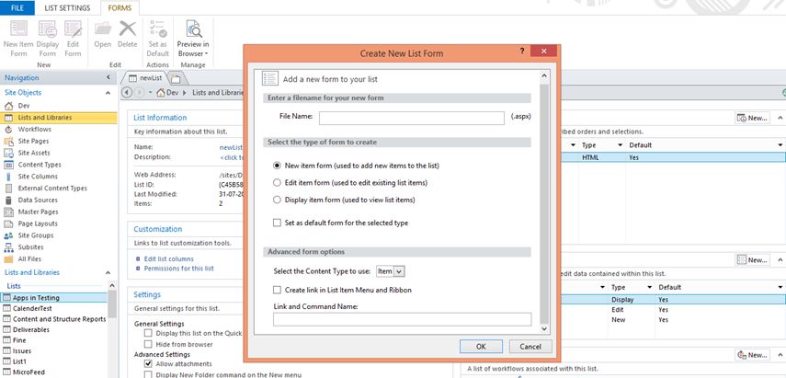Viewport: 786px width, 378px height.
Task: Open the Edit list columns link
Action: [x=168, y=259]
